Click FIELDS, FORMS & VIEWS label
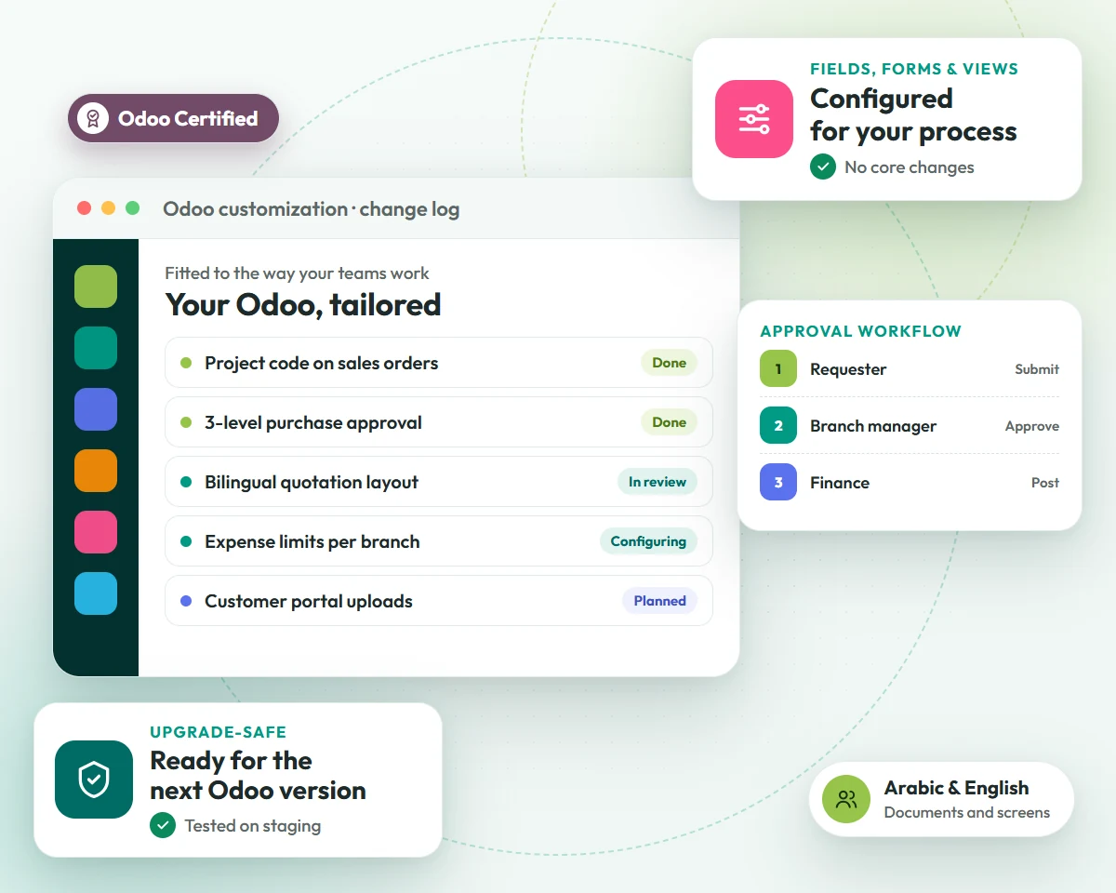This screenshot has width=1116, height=893. 914,69
